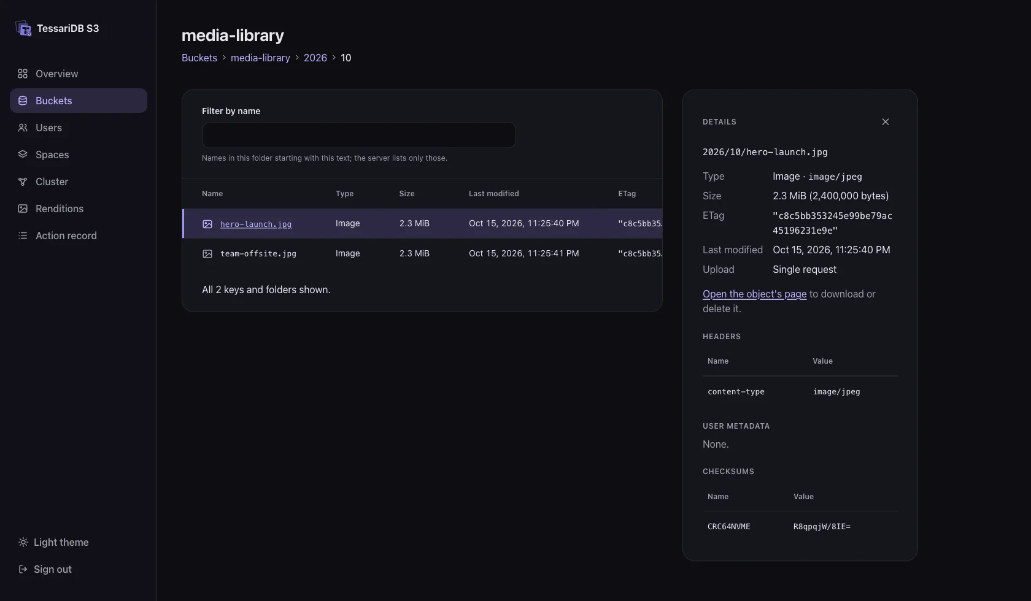Image resolution: width=1031 pixels, height=601 pixels.
Task: Click the 2026 breadcrumb folder link
Action: (315, 58)
